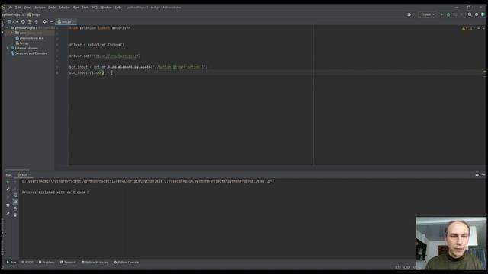Open IDE settings gear in top toolbar
488x274 pixels.
[x=477, y=14]
